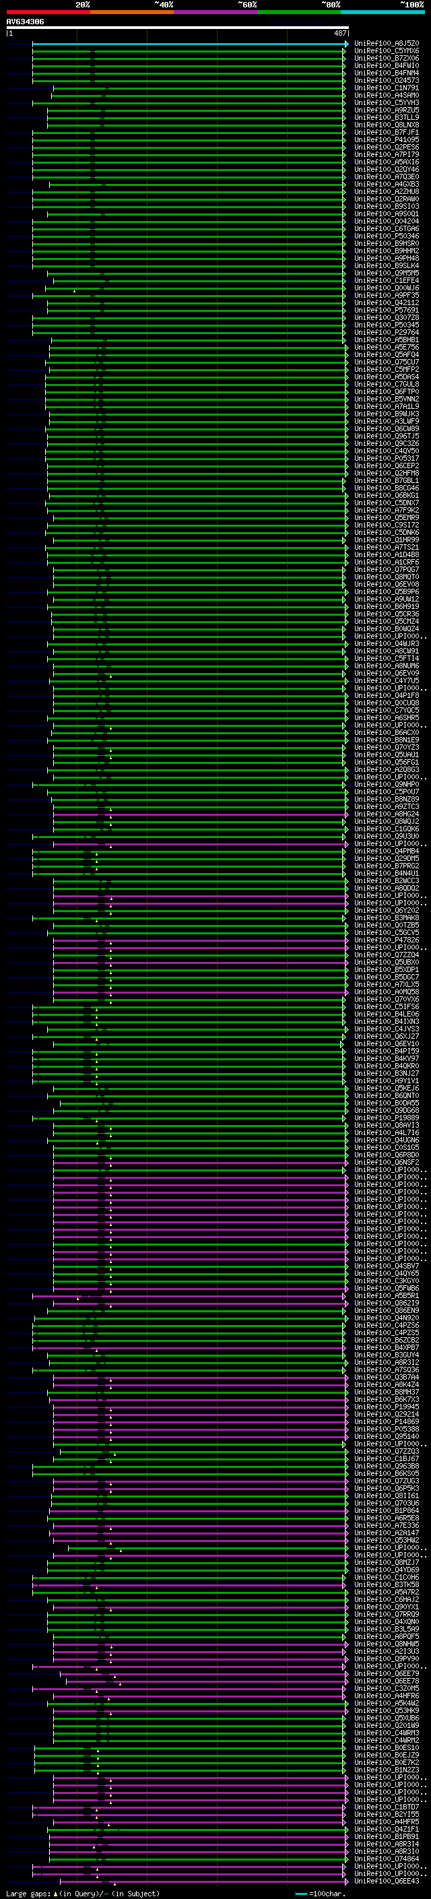Select the UniRef100_C1GQK6 label
Viewport: 431px width, 1899px height.
(387, 829)
